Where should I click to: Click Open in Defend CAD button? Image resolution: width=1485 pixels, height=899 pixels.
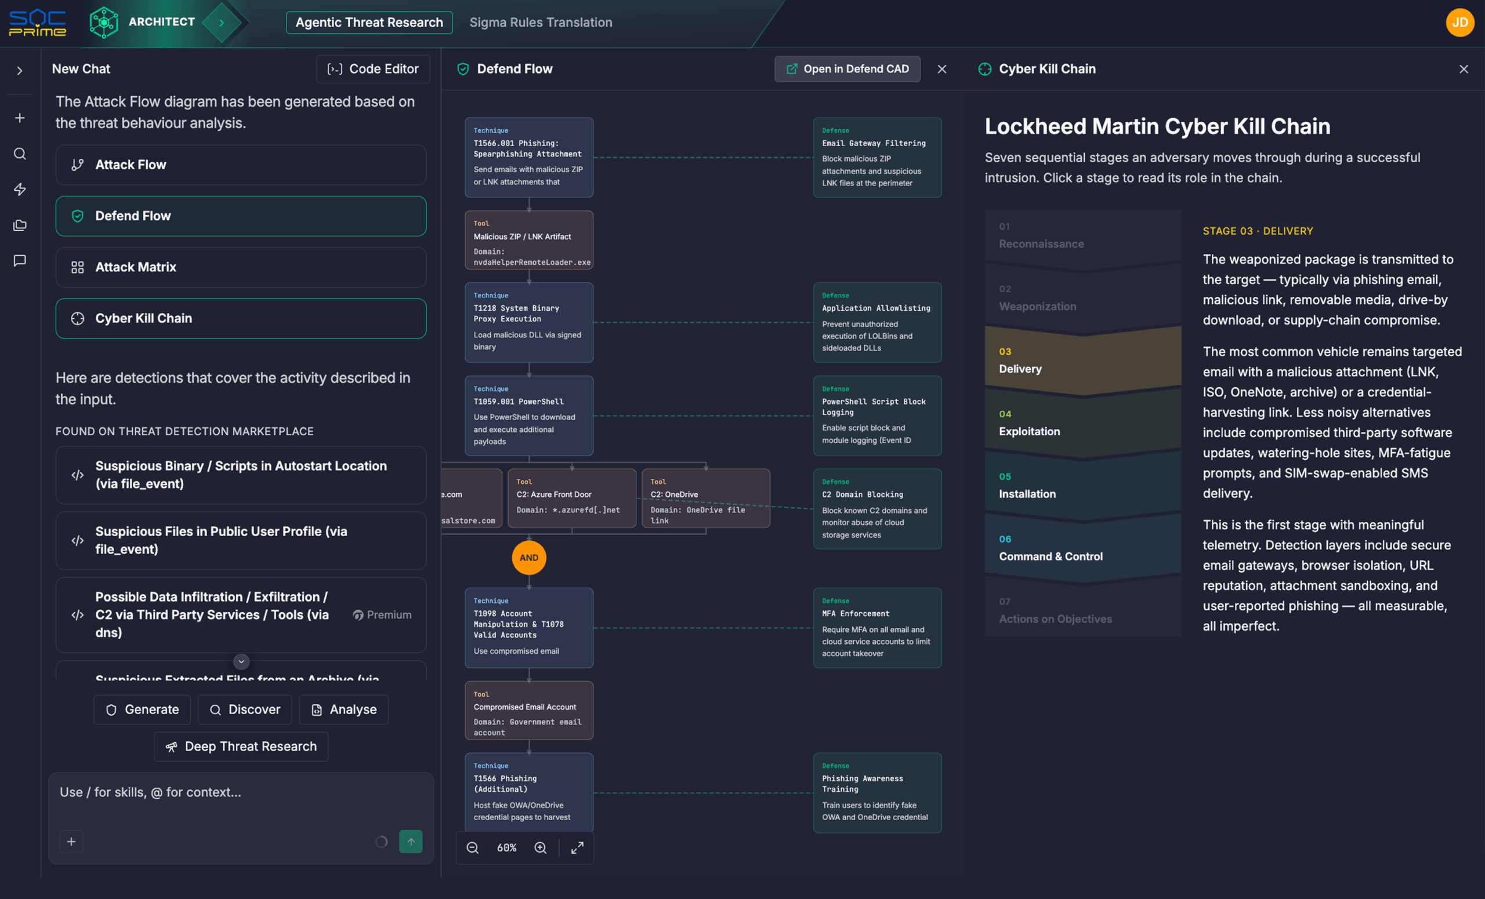point(847,68)
